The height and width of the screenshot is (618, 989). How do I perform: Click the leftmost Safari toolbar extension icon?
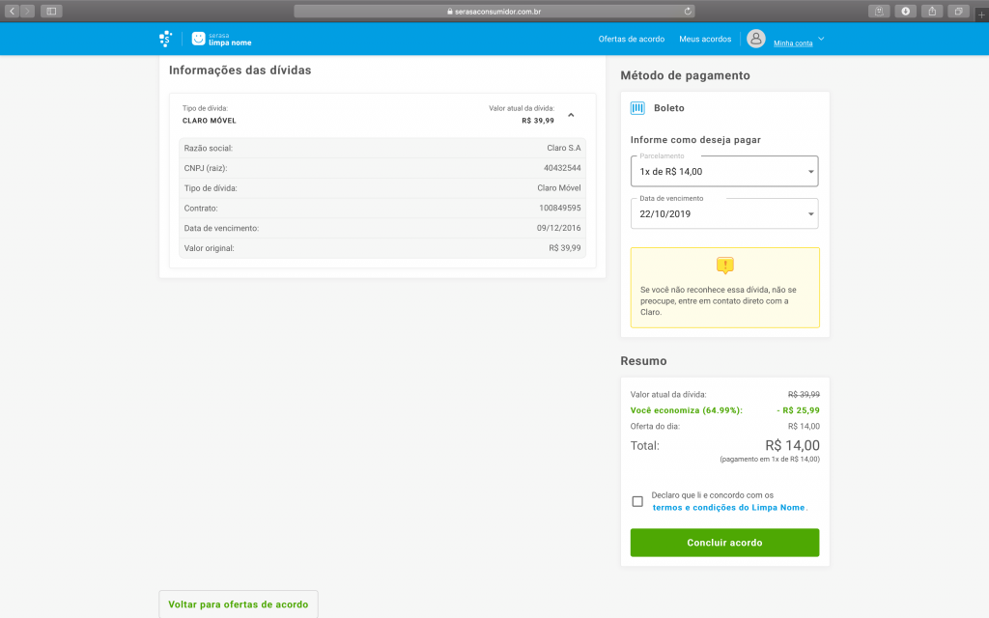click(x=879, y=11)
